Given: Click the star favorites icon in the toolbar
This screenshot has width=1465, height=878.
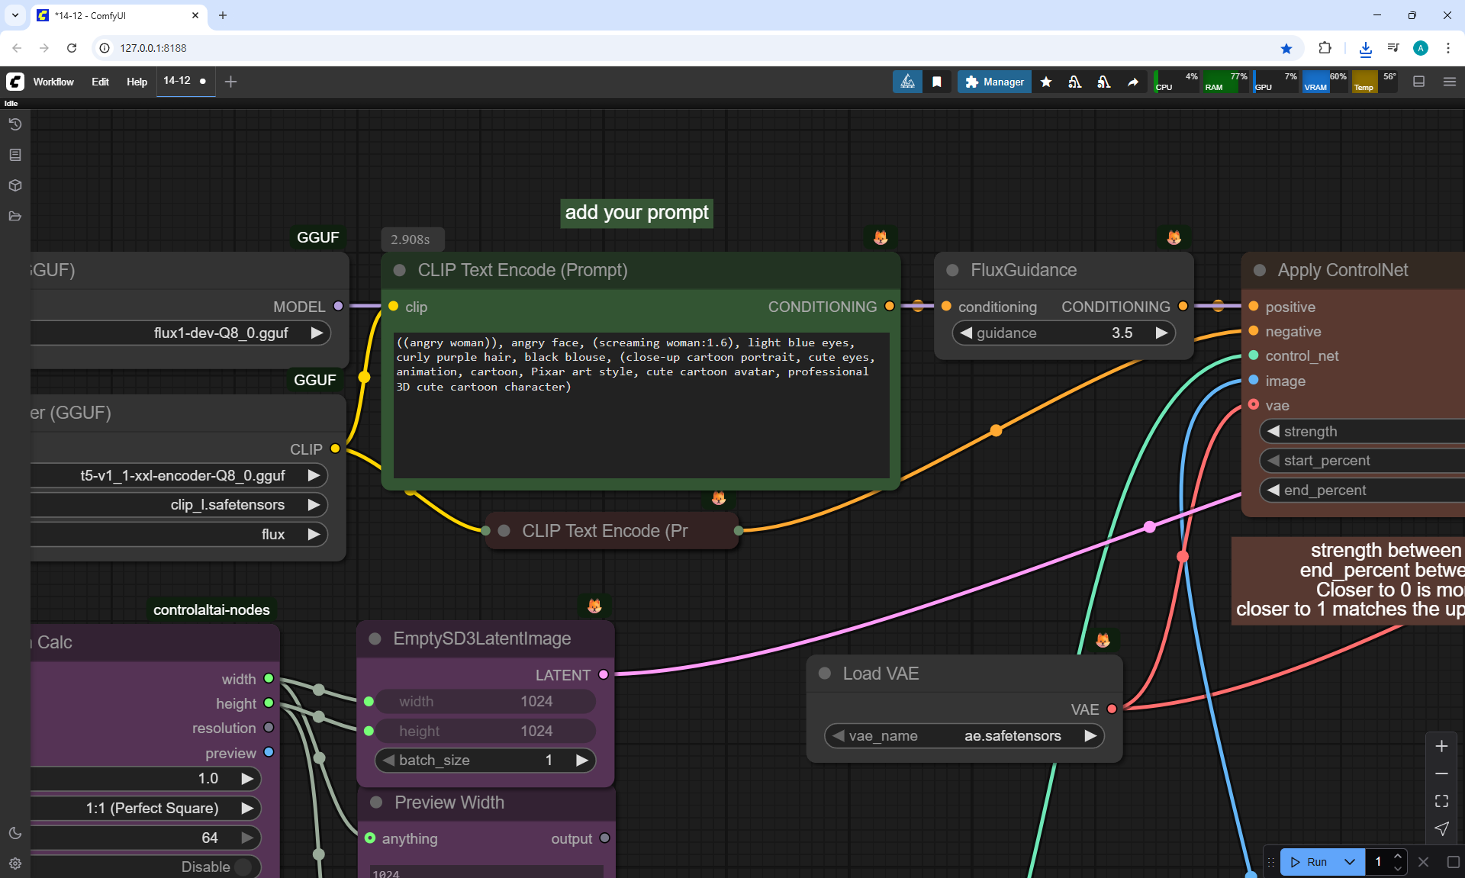Looking at the screenshot, I should tap(1046, 82).
